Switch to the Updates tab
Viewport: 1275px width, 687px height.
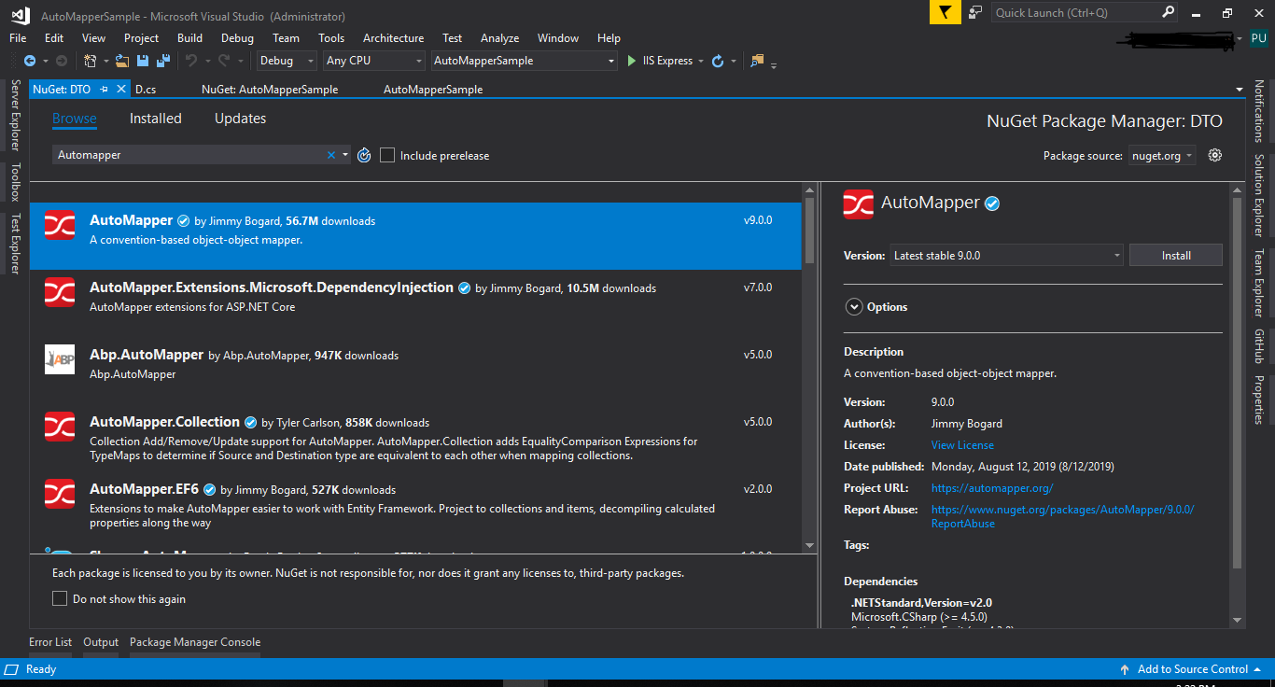[240, 119]
